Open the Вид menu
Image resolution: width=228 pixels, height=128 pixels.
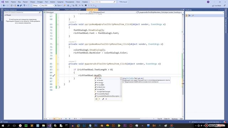coord(19,2)
